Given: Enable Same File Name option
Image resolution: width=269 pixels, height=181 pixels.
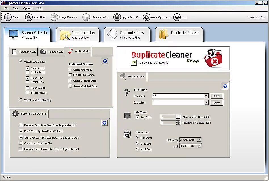Looking at the screenshot, I should pyautogui.click(x=70, y=69).
